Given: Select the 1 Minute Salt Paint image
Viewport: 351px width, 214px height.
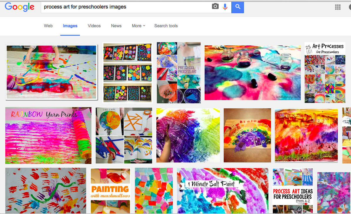Looking at the screenshot, I should (x=223, y=191).
